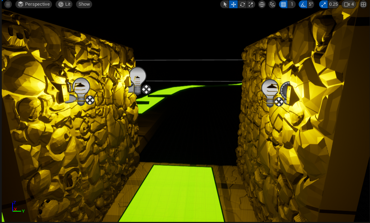Select the near green floor panel
370x223 pixels.
(171, 193)
